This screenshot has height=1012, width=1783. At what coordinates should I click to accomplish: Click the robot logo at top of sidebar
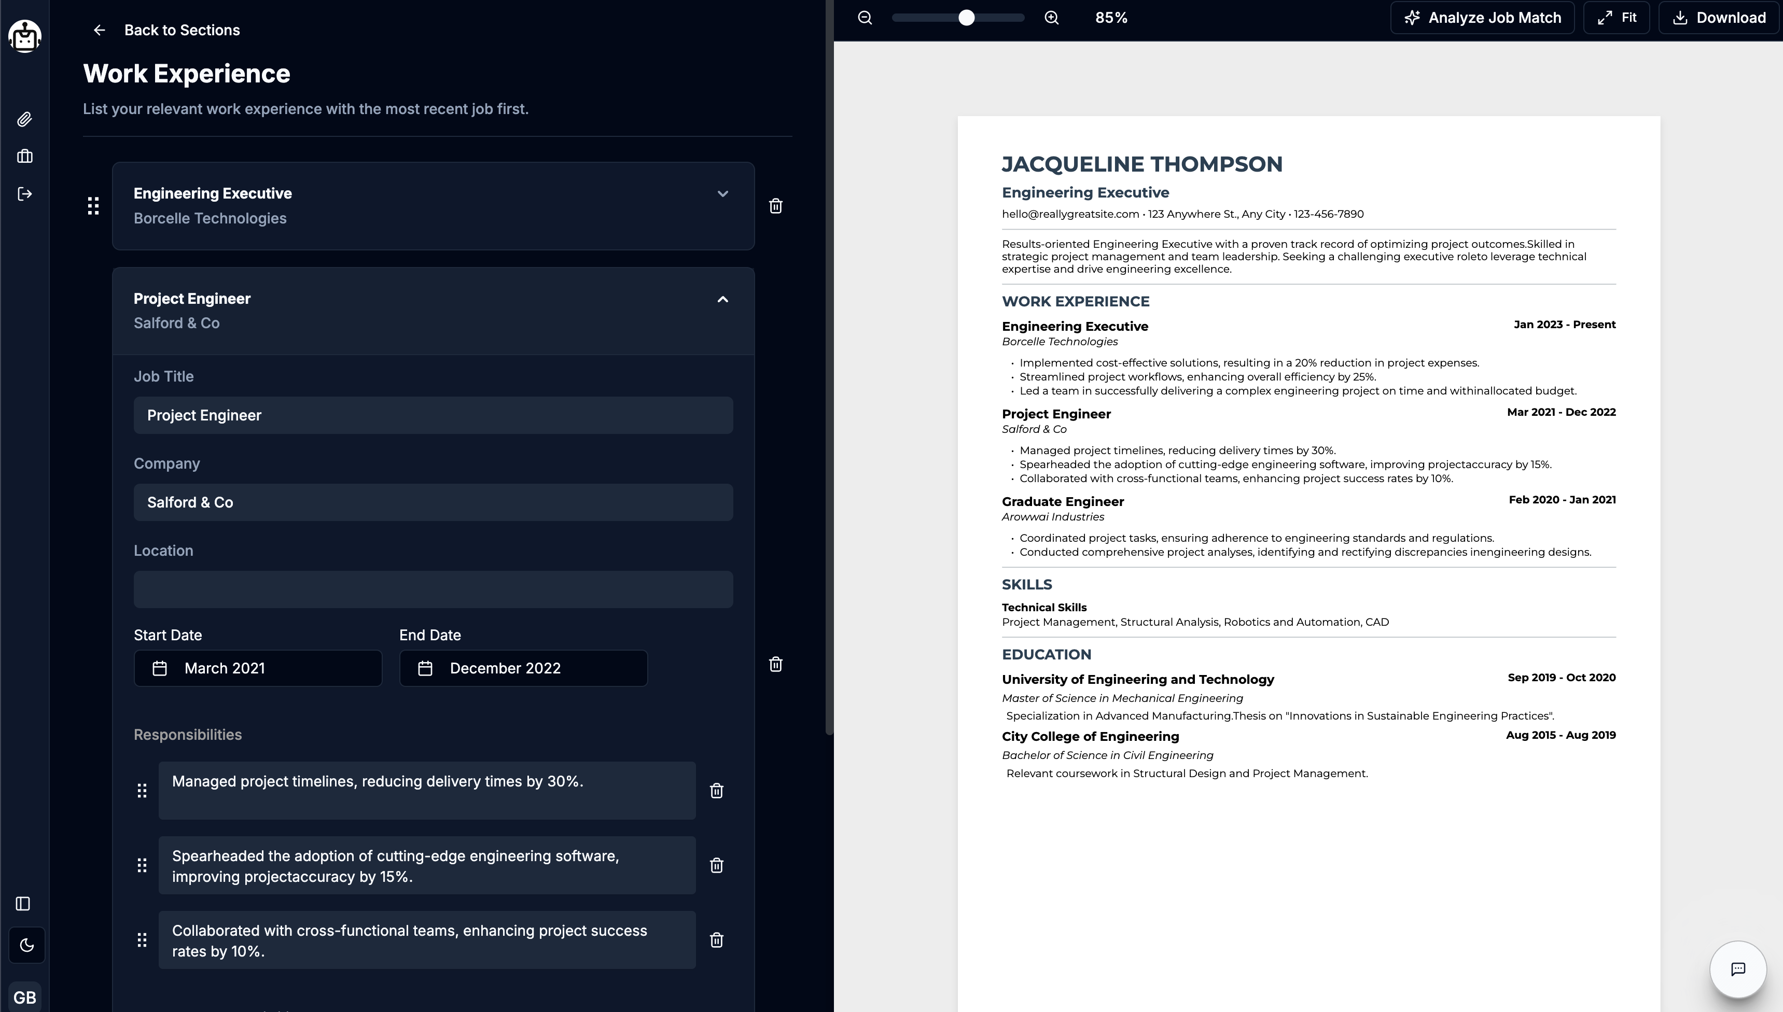pyautogui.click(x=24, y=36)
